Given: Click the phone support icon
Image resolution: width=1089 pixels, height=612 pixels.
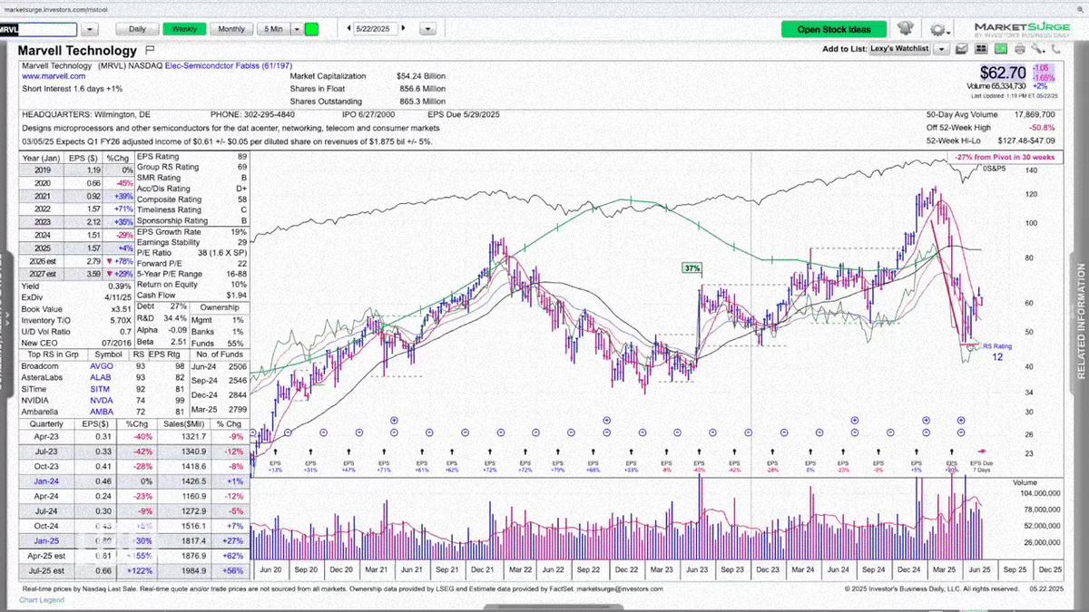Looking at the screenshot, I should [1055, 49].
